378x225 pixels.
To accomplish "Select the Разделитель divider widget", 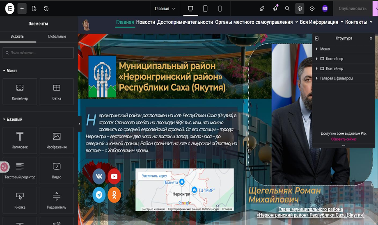I will pyautogui.click(x=57, y=200).
